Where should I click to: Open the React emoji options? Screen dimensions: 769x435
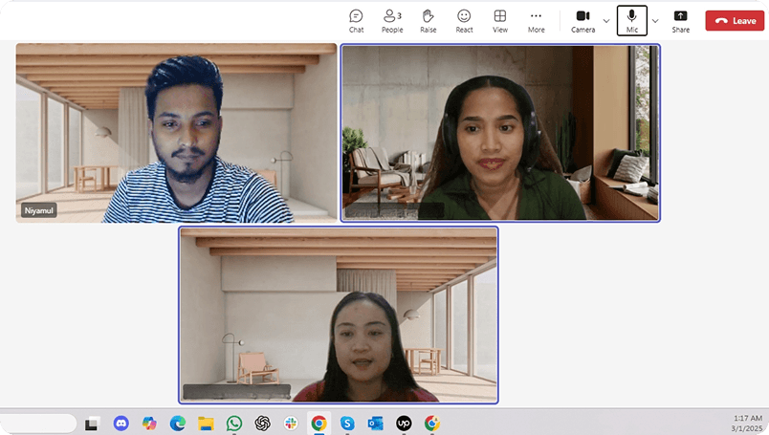[464, 20]
